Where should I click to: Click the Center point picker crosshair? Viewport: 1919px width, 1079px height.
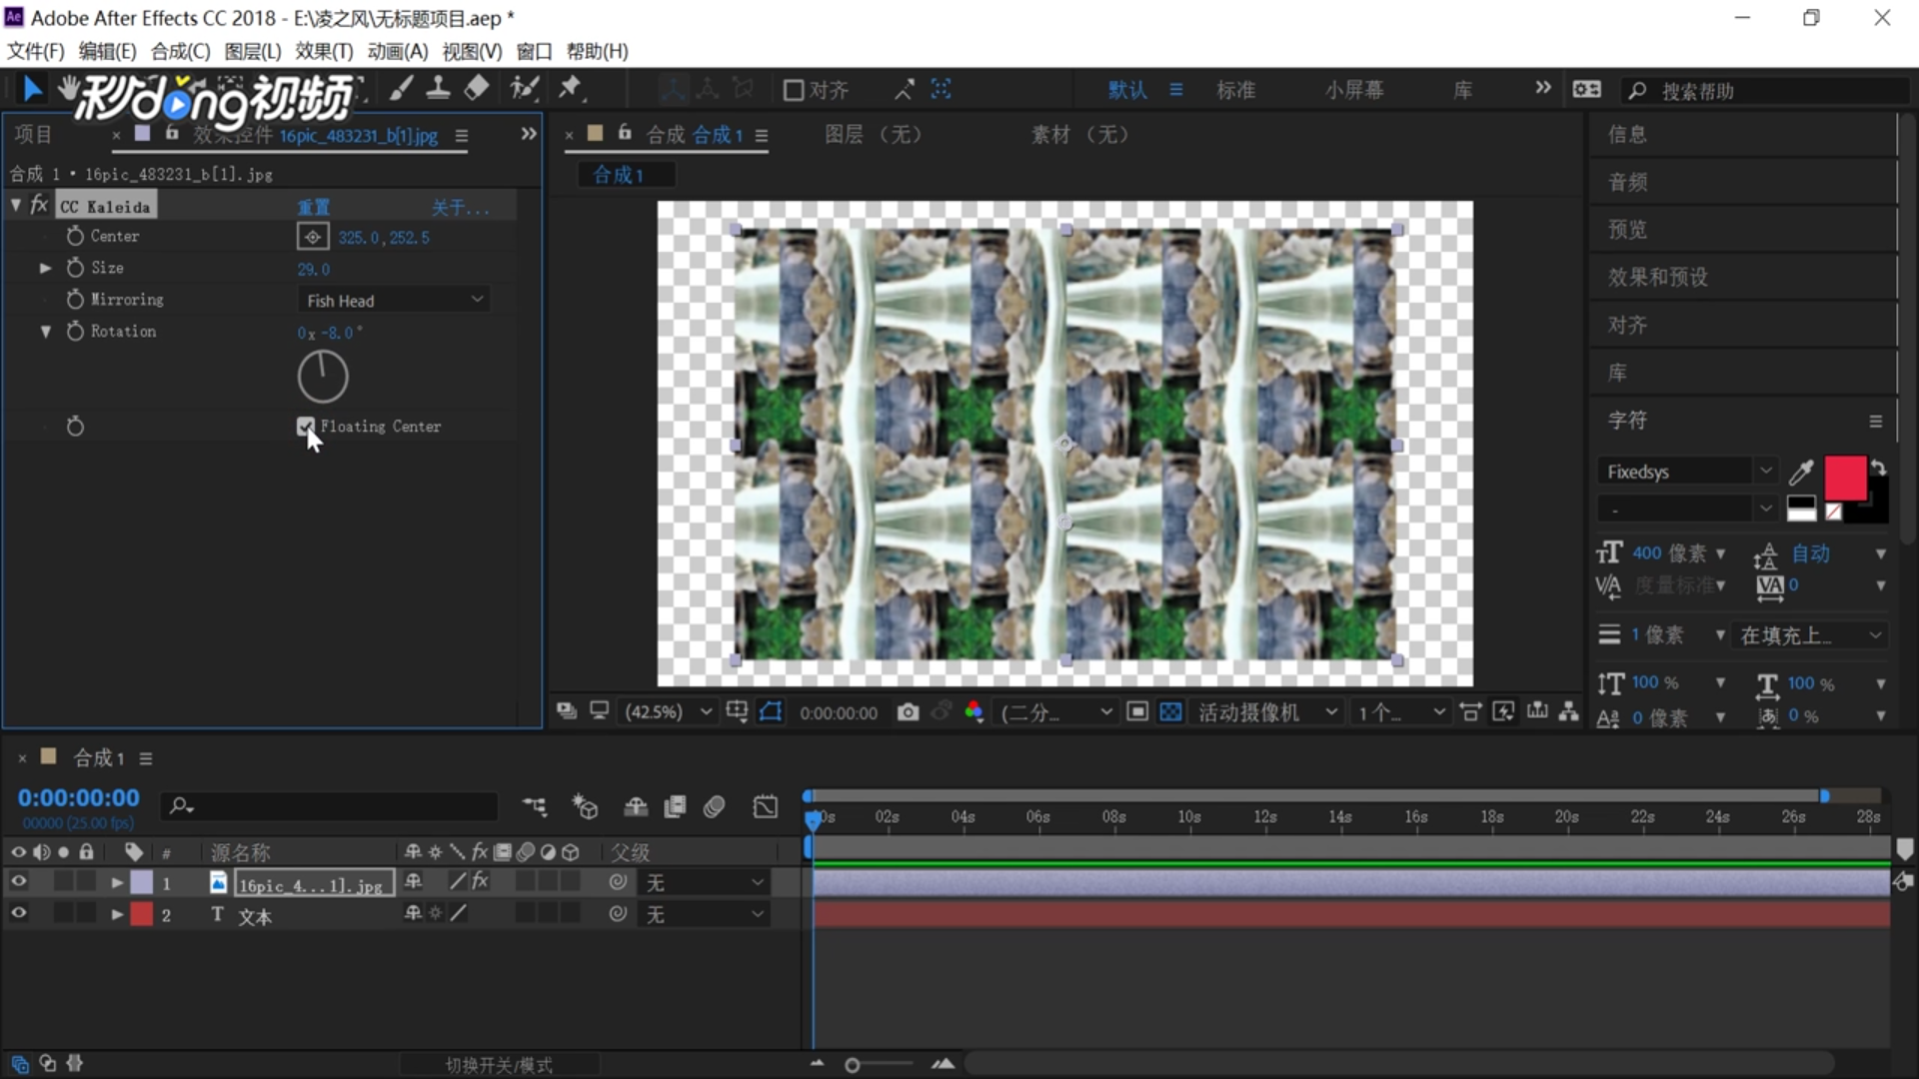point(313,237)
